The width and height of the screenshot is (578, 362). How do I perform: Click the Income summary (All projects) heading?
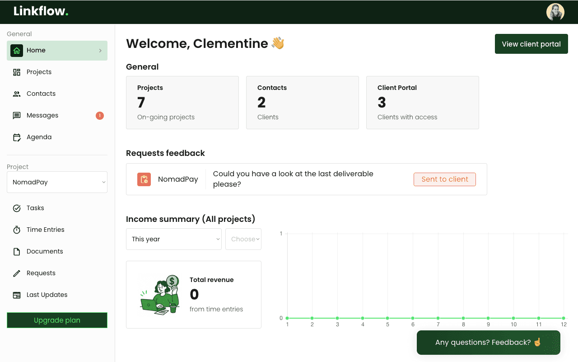[x=191, y=219]
